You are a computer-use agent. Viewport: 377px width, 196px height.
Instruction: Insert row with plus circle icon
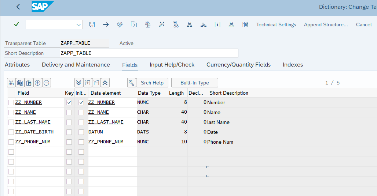coord(37,83)
